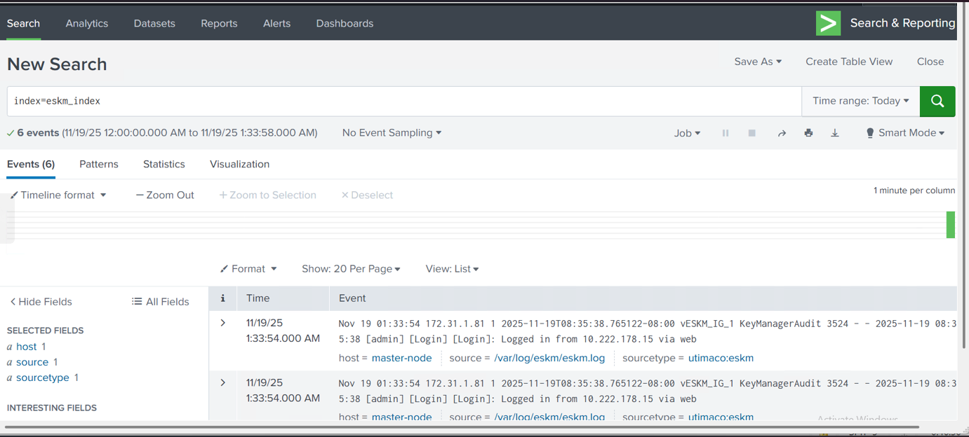Click Zoom Out on the timeline
Screen dimensions: 969x437
pyautogui.click(x=165, y=195)
